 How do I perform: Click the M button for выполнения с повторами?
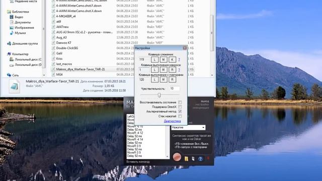tap(164, 79)
